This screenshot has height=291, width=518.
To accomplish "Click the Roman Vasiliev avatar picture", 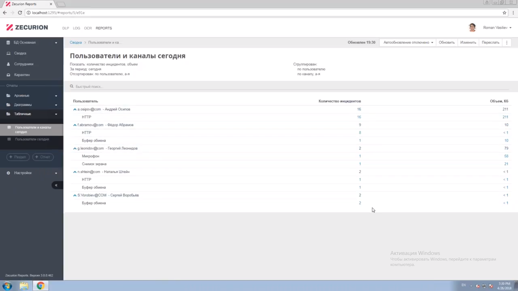I will pos(472,27).
